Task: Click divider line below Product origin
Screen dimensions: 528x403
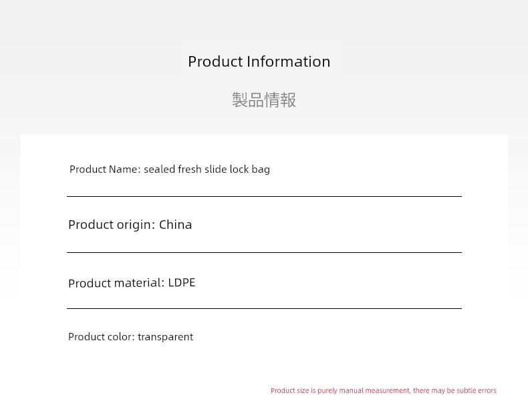Action: point(265,252)
